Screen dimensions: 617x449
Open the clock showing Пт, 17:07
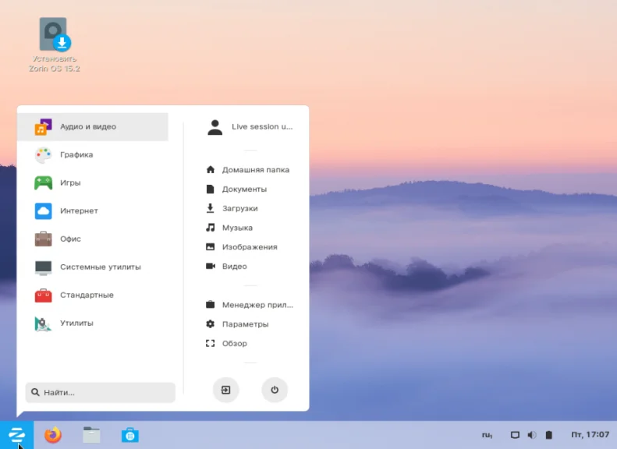click(590, 434)
